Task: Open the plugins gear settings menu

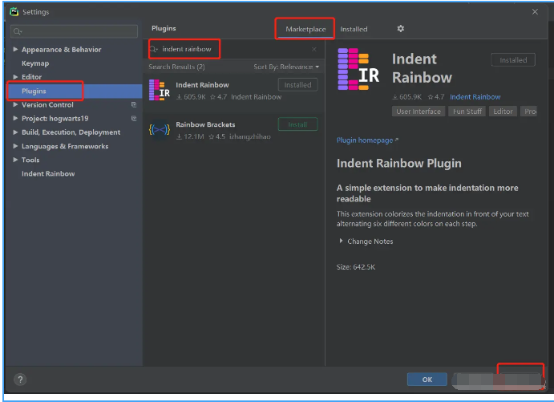Action: click(x=400, y=29)
